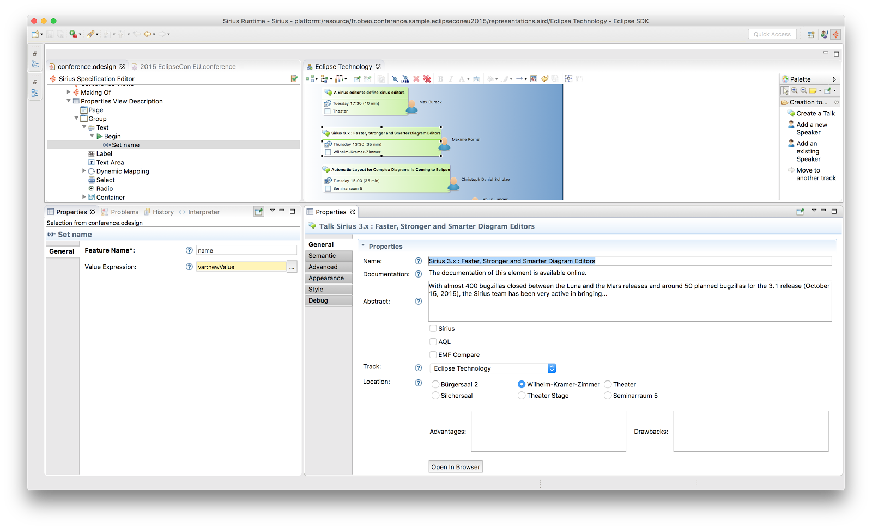
Task: Click the Open In Browser button
Action: (x=456, y=467)
